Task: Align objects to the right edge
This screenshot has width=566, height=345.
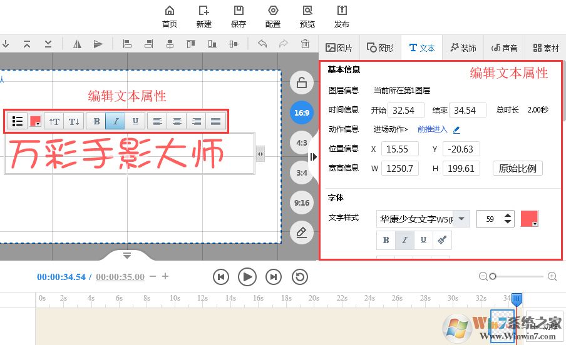Action: pos(148,44)
